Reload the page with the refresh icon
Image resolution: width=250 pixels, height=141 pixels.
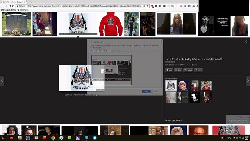point(9,6)
